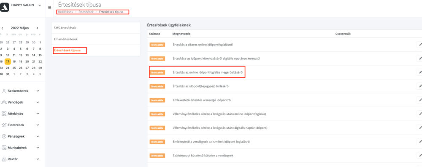Select 'Értesítés az időpont(bejegyzés) törléséről' text
This screenshot has height=167, width=422.
click(x=201, y=86)
